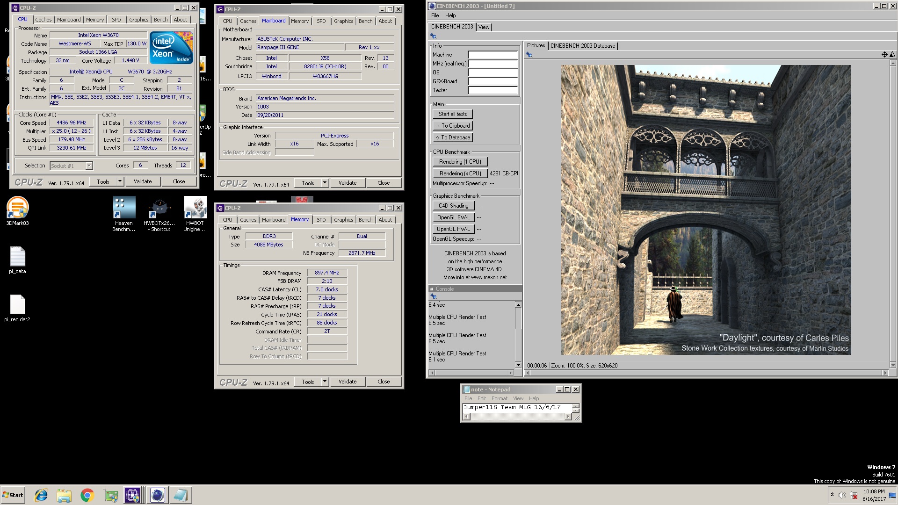Screen dimensions: 898x505
Task: Switch to CINEBENCH via its taskbar icon
Action: [x=158, y=495]
